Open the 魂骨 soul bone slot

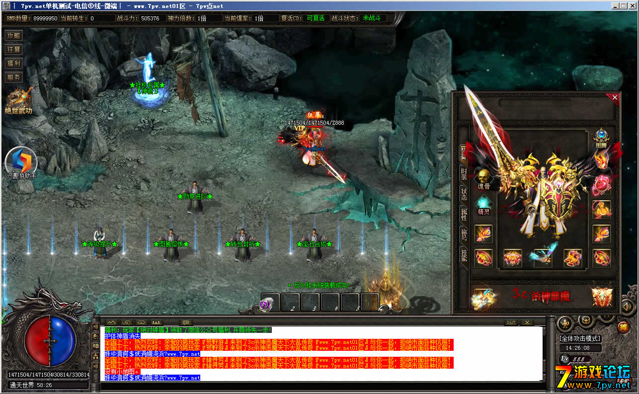point(483,179)
